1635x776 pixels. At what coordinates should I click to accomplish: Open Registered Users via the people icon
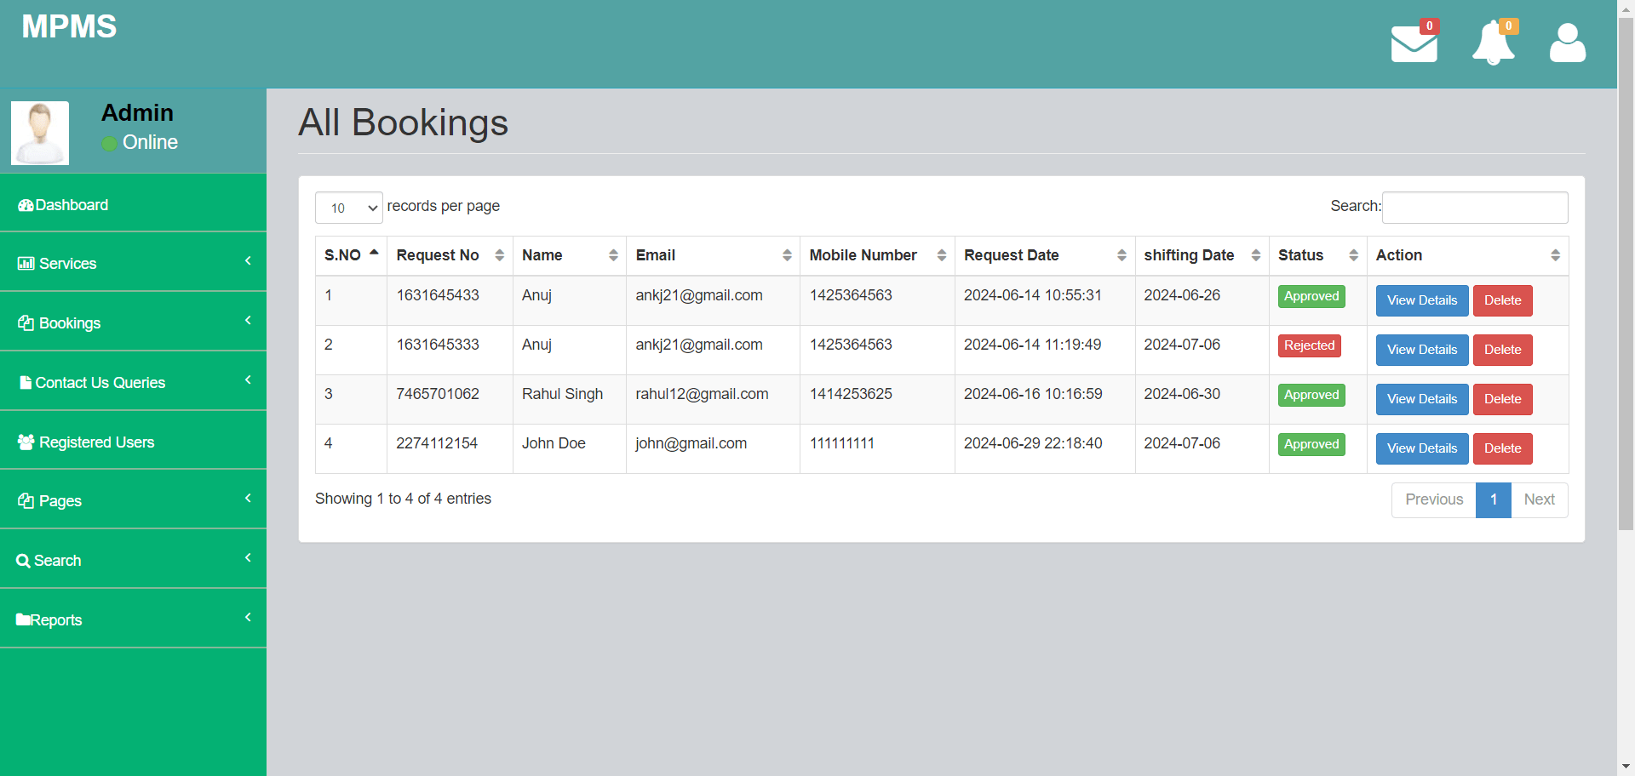coord(25,442)
